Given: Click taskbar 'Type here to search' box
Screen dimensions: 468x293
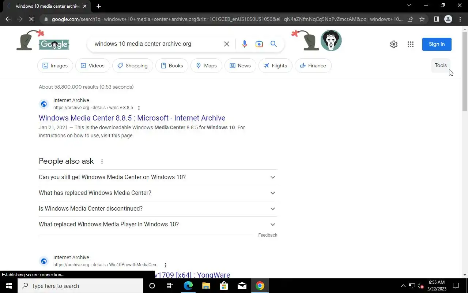Looking at the screenshot, I should point(80,286).
